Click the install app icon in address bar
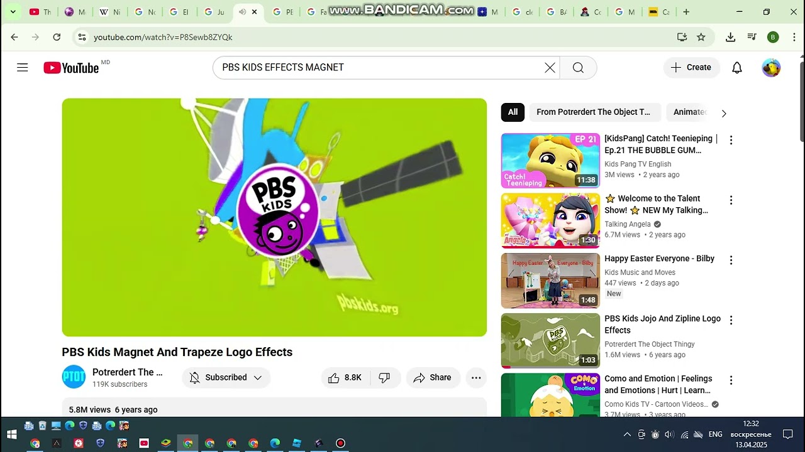Screen dimensions: 805x452 [682, 37]
